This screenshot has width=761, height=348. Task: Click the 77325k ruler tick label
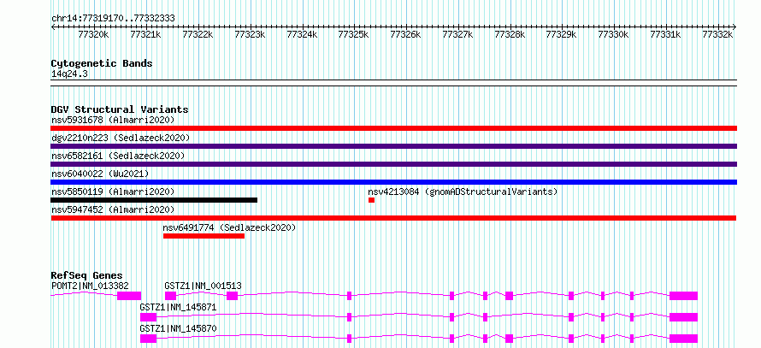pos(353,34)
